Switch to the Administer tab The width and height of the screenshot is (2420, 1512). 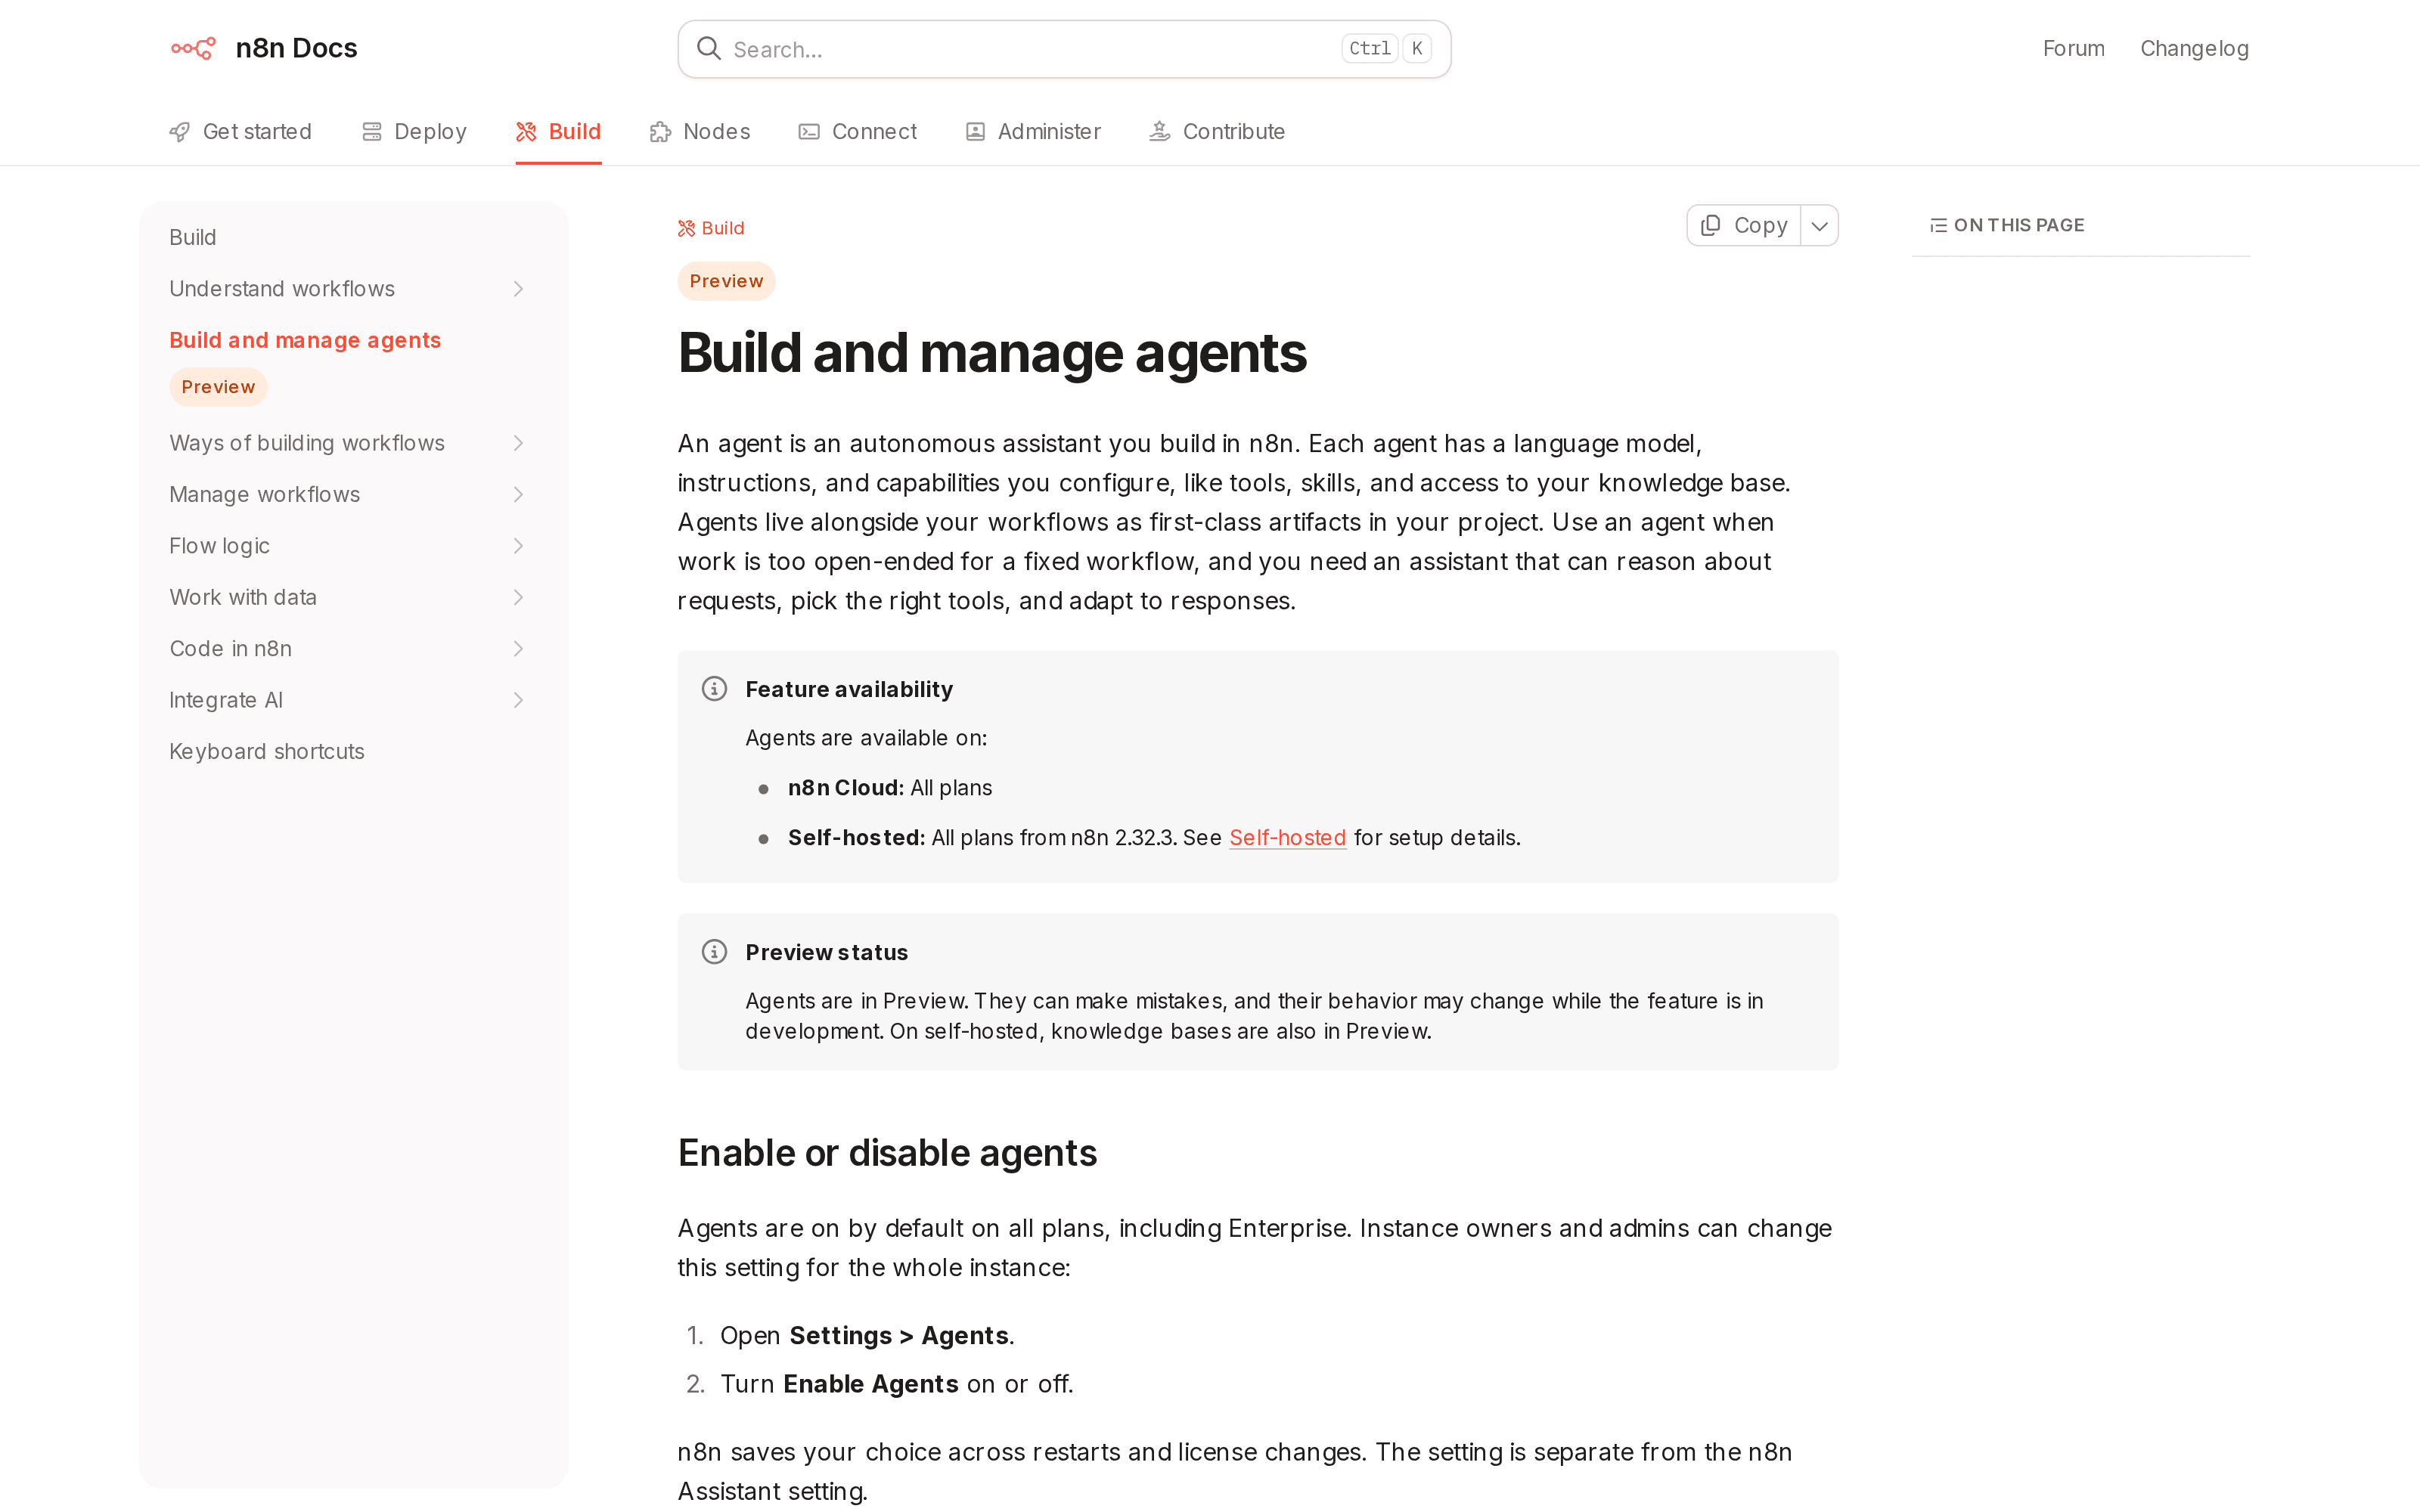pyautogui.click(x=1033, y=132)
